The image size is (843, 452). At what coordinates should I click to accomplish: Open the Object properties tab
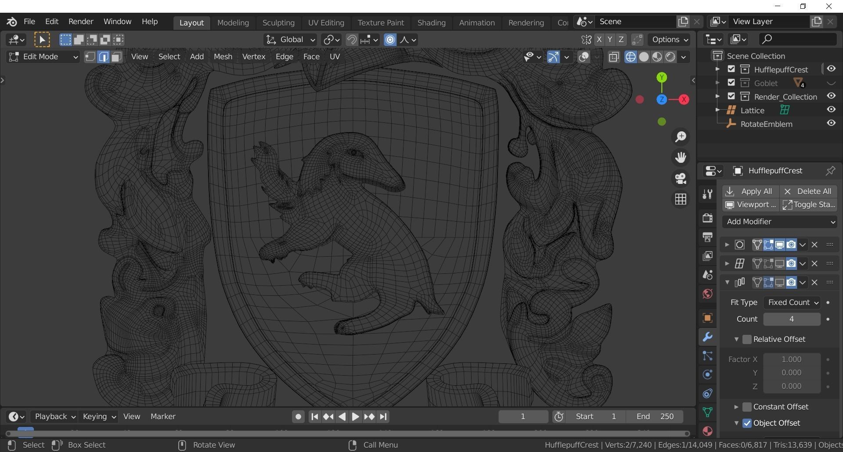(707, 318)
